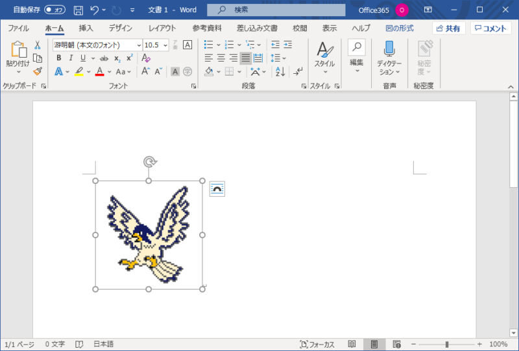Apply red font color
The height and width of the screenshot is (351, 519).
pos(100,71)
